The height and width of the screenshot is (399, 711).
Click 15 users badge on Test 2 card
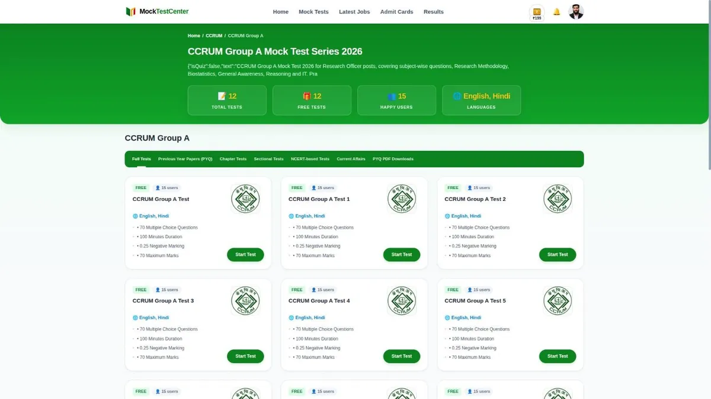coord(479,188)
